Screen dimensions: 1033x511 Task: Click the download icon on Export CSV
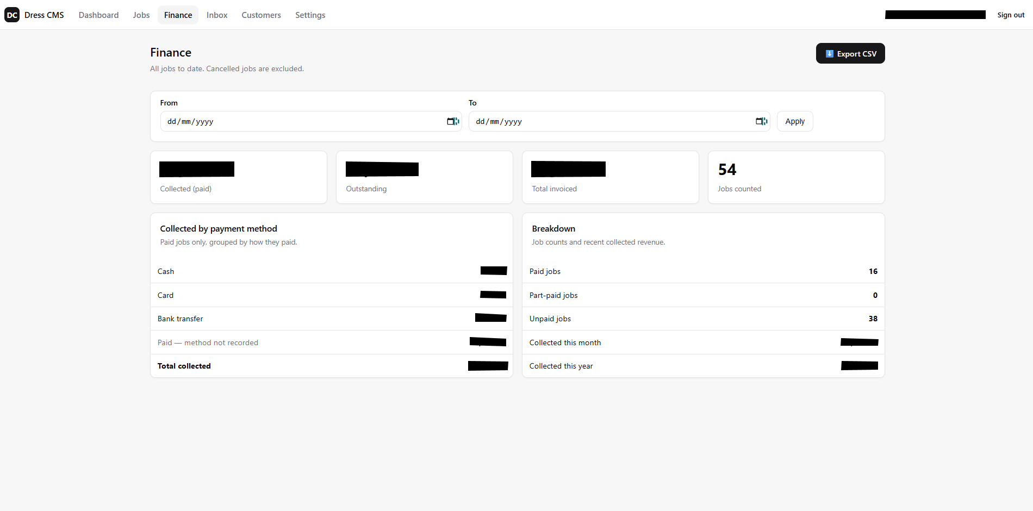[x=829, y=53]
